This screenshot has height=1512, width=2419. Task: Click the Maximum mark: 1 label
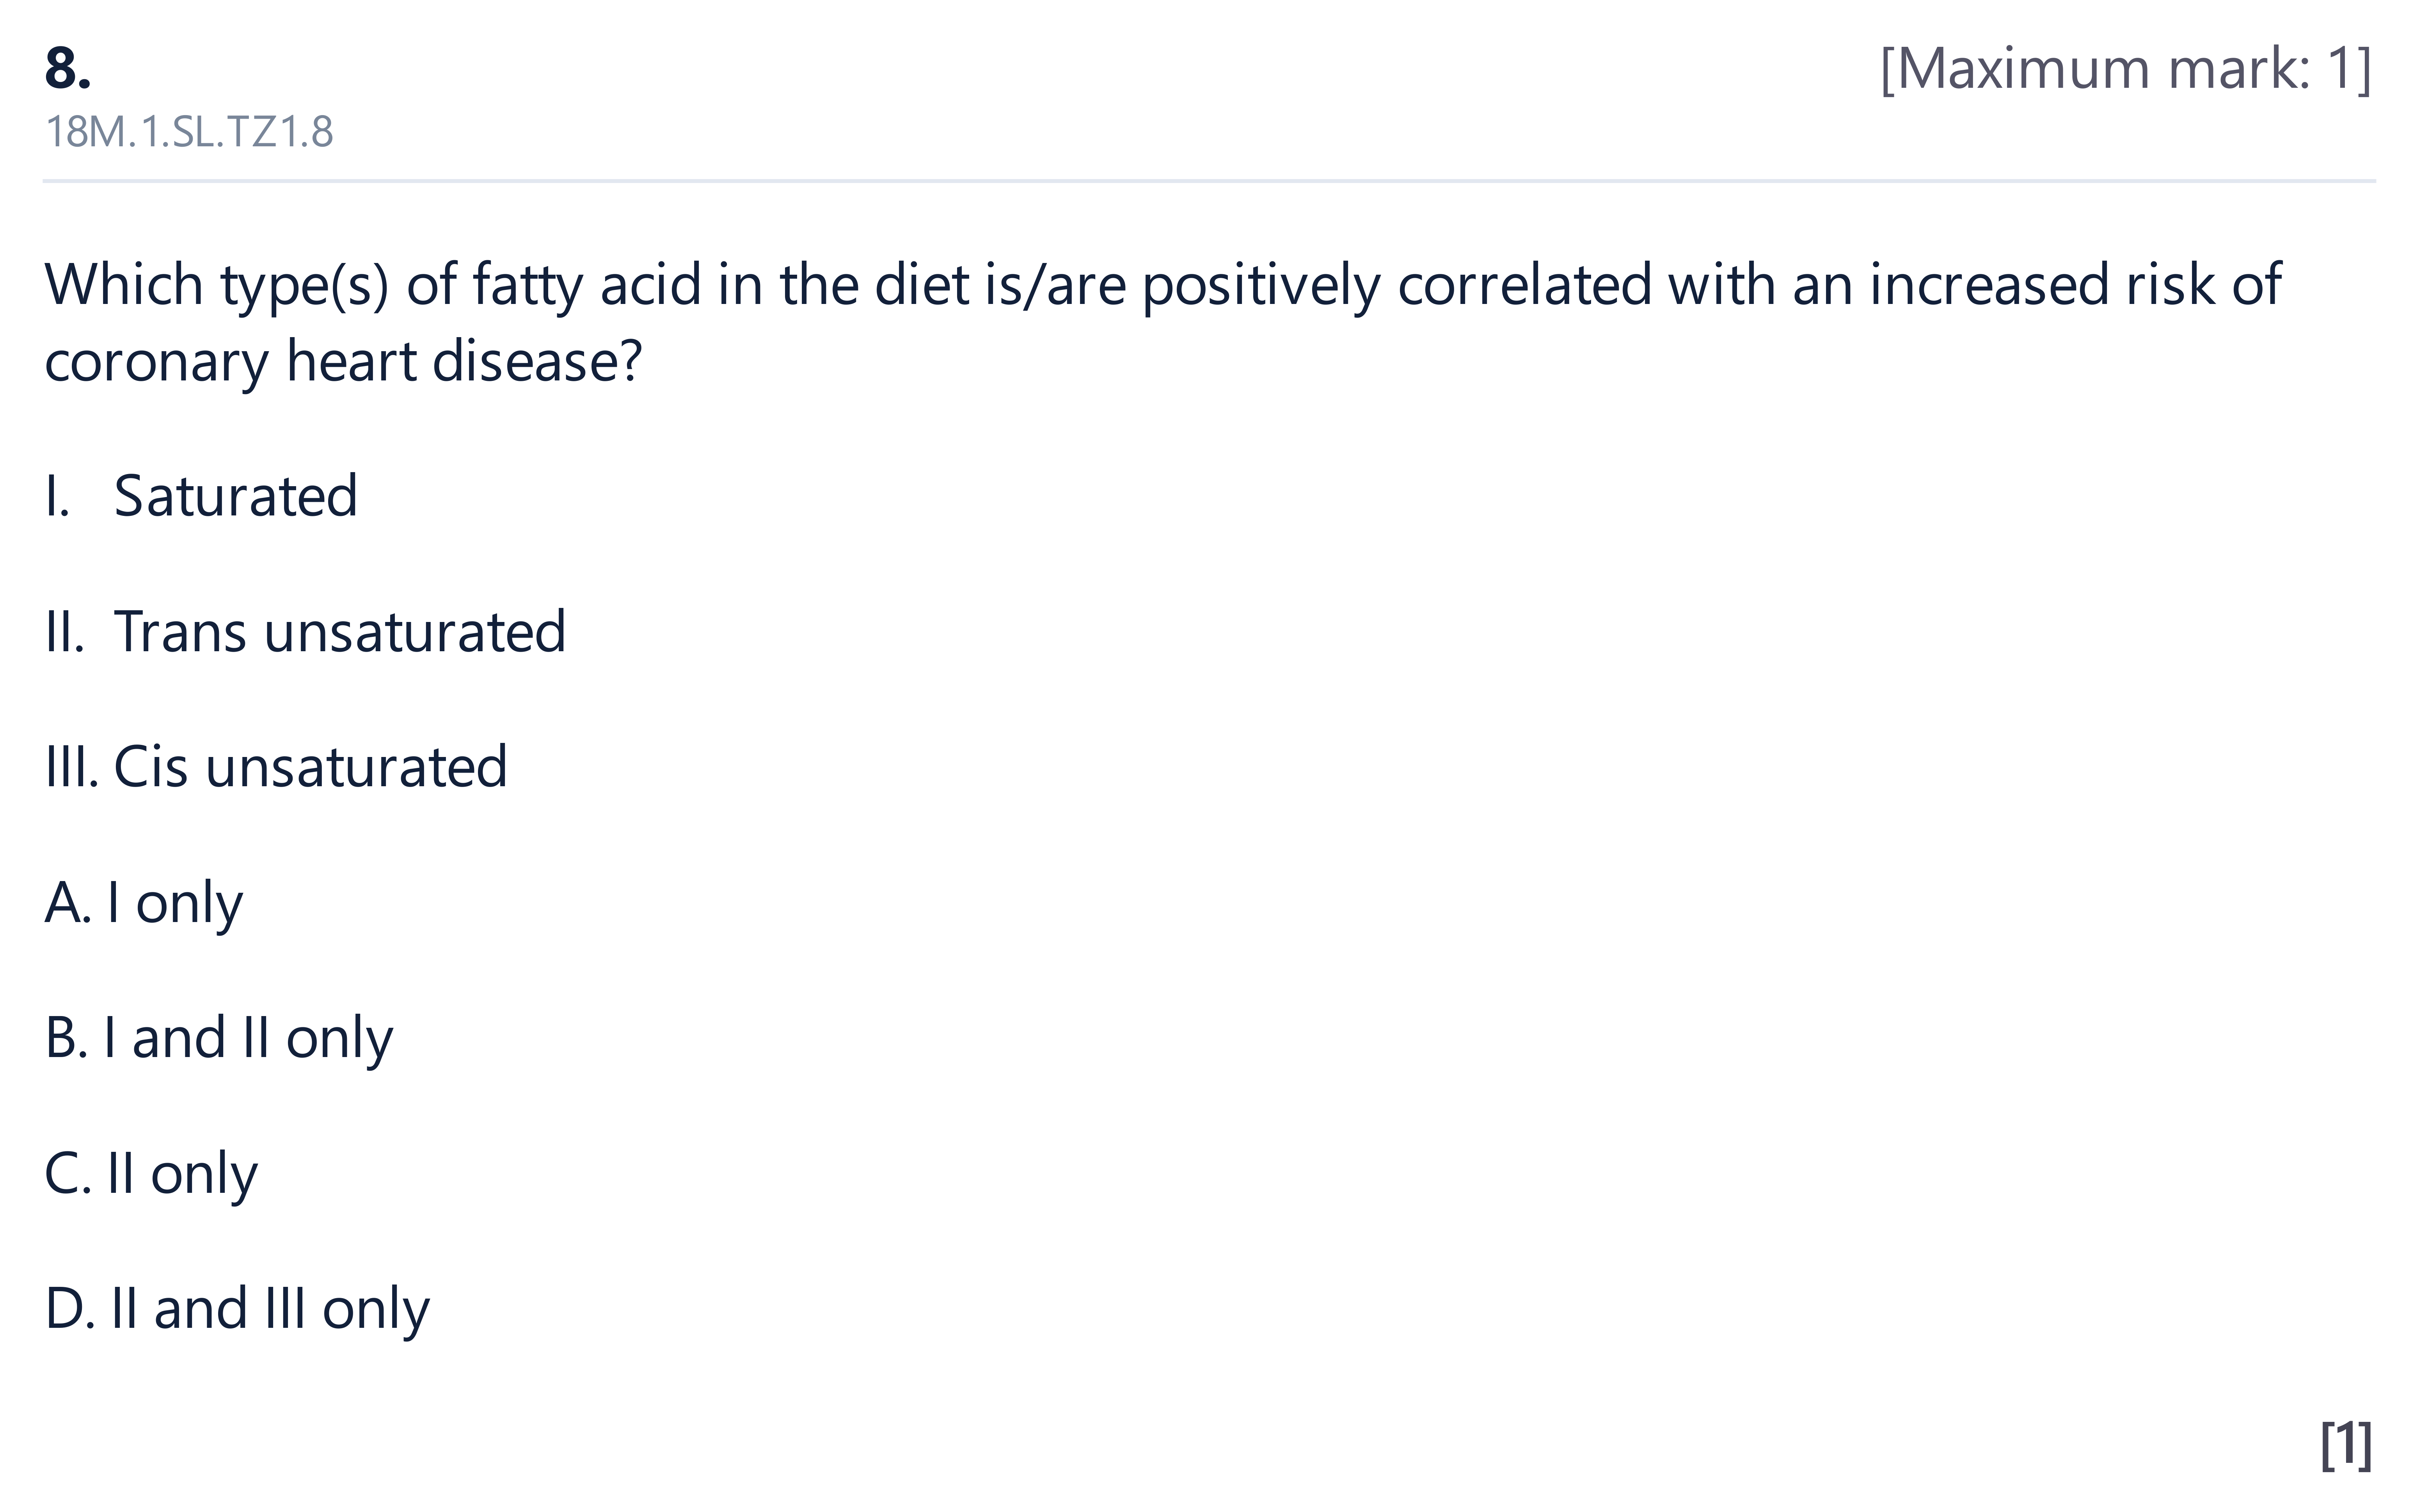pos(2126,69)
